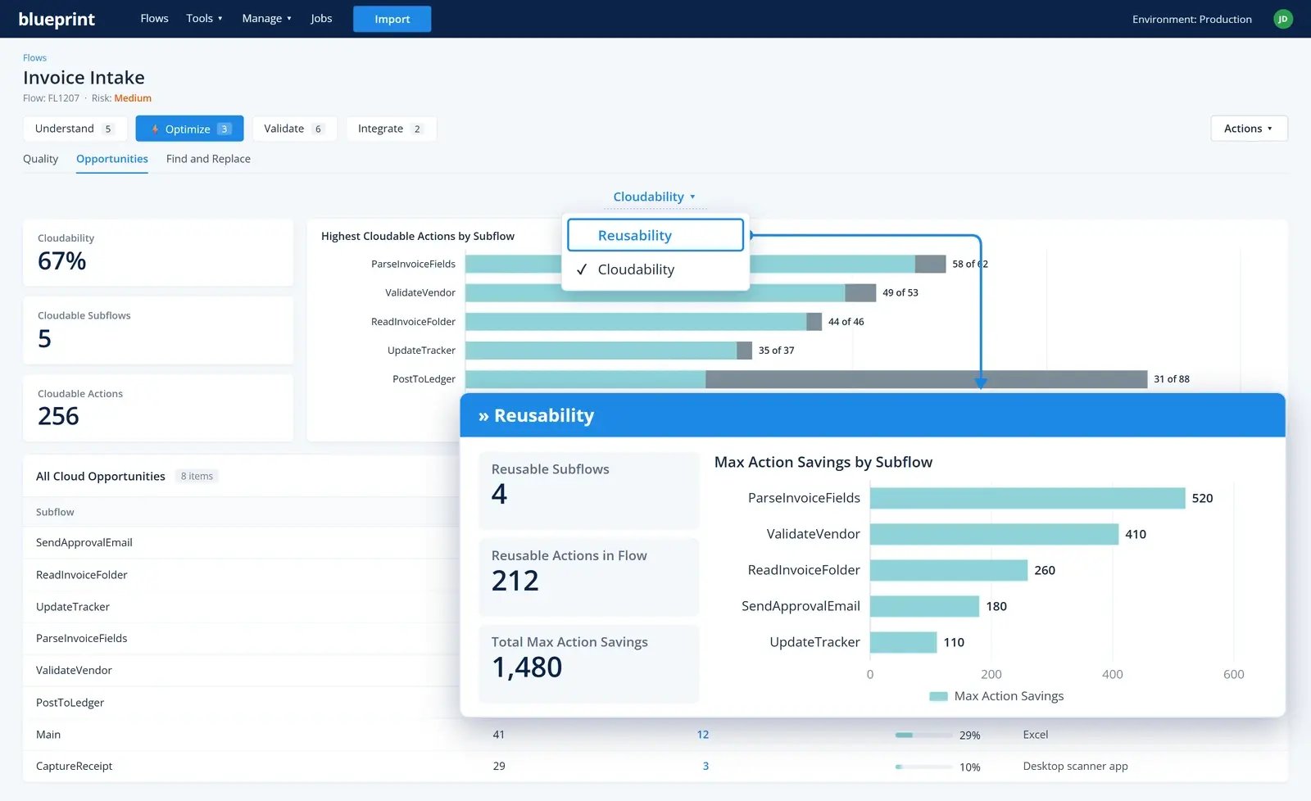
Task: Expand the Actions dropdown button
Action: click(x=1249, y=129)
